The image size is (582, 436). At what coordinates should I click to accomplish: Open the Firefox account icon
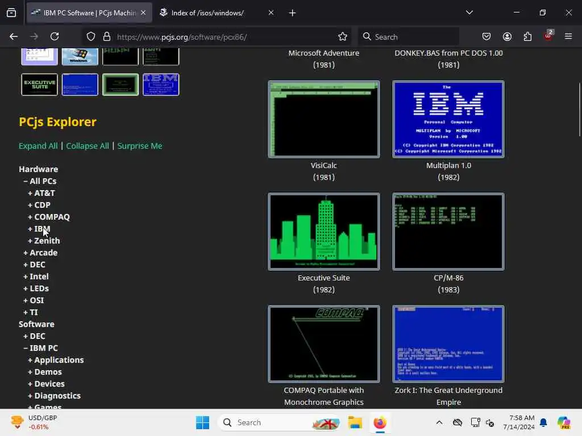pos(507,36)
